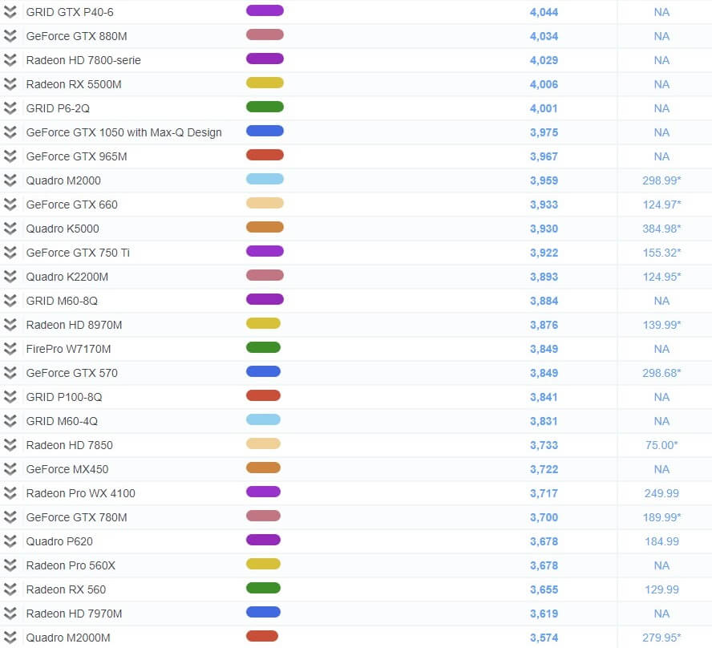The image size is (712, 648).
Task: Click NA price for GRID GTX P40-6
Action: (x=661, y=12)
